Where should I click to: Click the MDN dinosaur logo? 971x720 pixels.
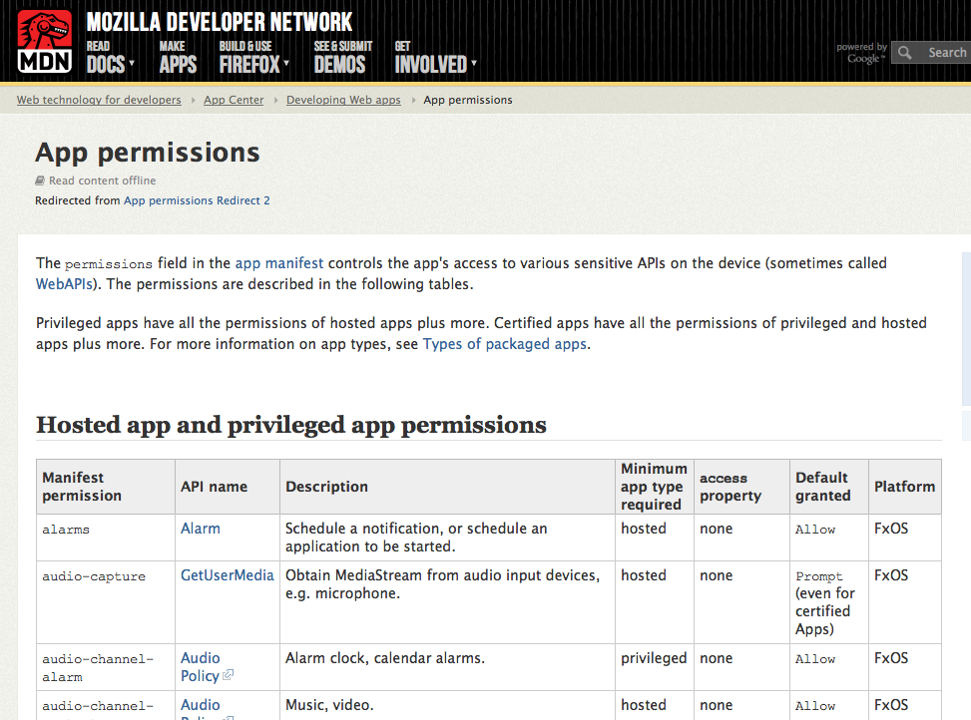[x=44, y=42]
